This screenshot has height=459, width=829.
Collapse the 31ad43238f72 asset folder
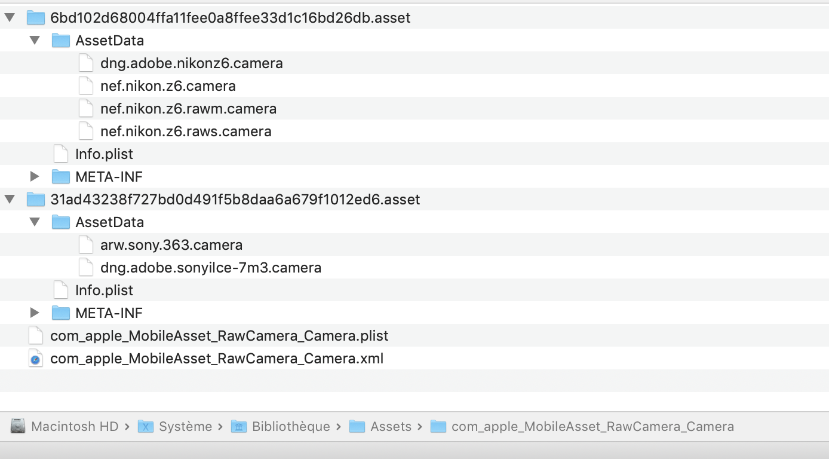click(10, 200)
